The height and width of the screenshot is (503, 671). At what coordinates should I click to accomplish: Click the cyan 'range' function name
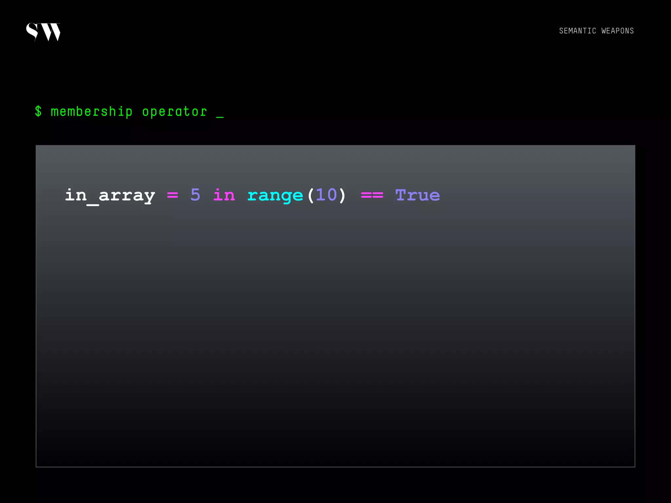pos(275,196)
